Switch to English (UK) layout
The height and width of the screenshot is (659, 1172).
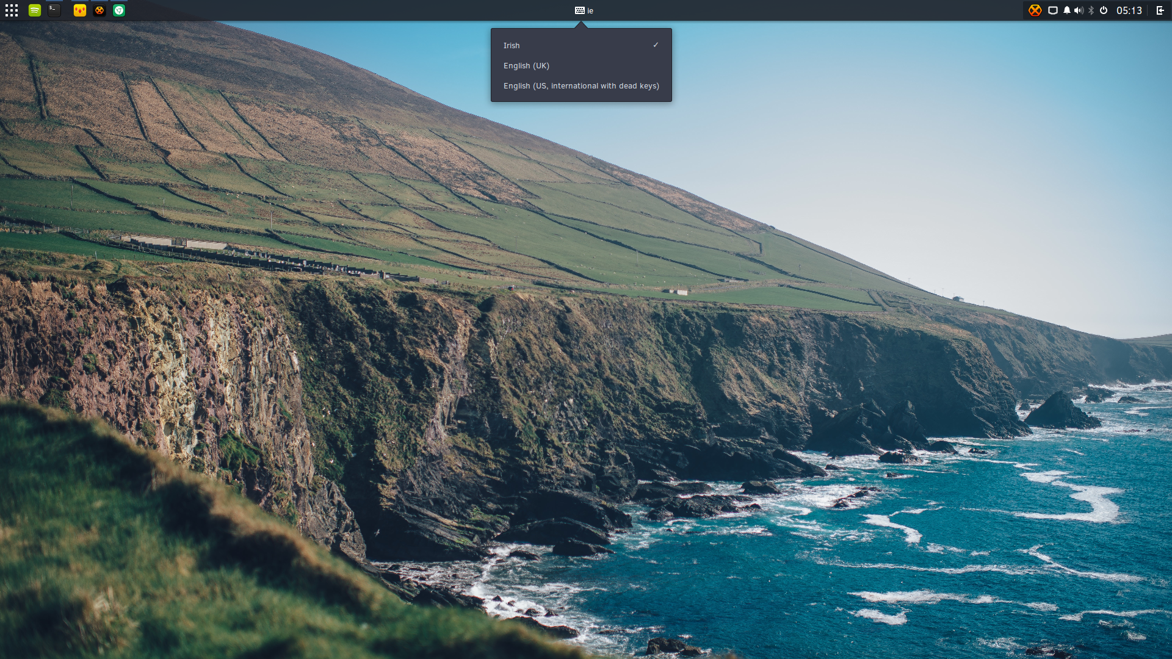581,65
